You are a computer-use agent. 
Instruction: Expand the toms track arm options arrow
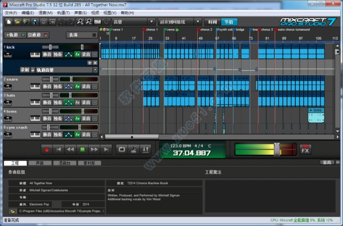(95, 118)
